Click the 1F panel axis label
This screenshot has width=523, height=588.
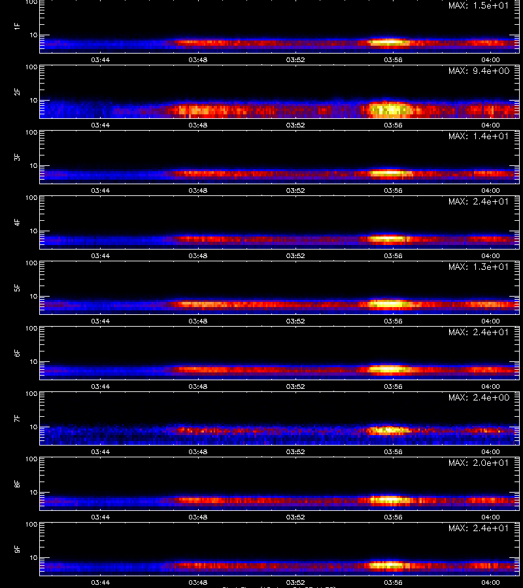coord(17,26)
